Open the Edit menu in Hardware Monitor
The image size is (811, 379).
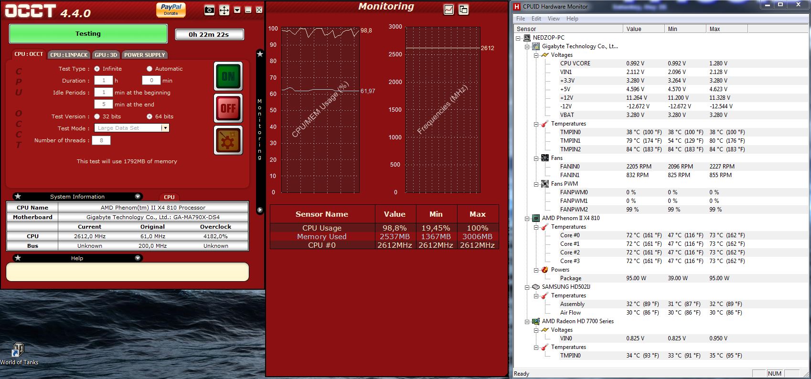point(536,19)
